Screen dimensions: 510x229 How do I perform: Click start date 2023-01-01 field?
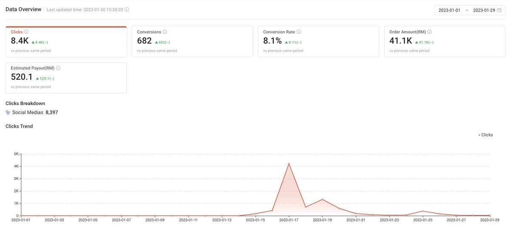(450, 10)
